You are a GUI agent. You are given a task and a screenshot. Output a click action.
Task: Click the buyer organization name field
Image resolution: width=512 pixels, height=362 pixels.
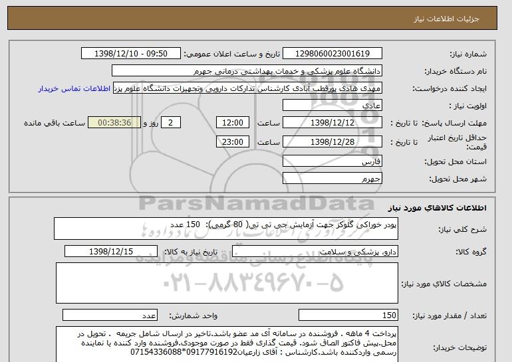[247, 71]
